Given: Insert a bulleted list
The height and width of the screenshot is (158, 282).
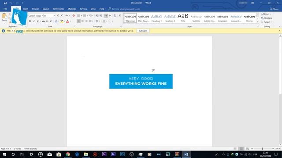Looking at the screenshot, I should [x=78, y=16].
